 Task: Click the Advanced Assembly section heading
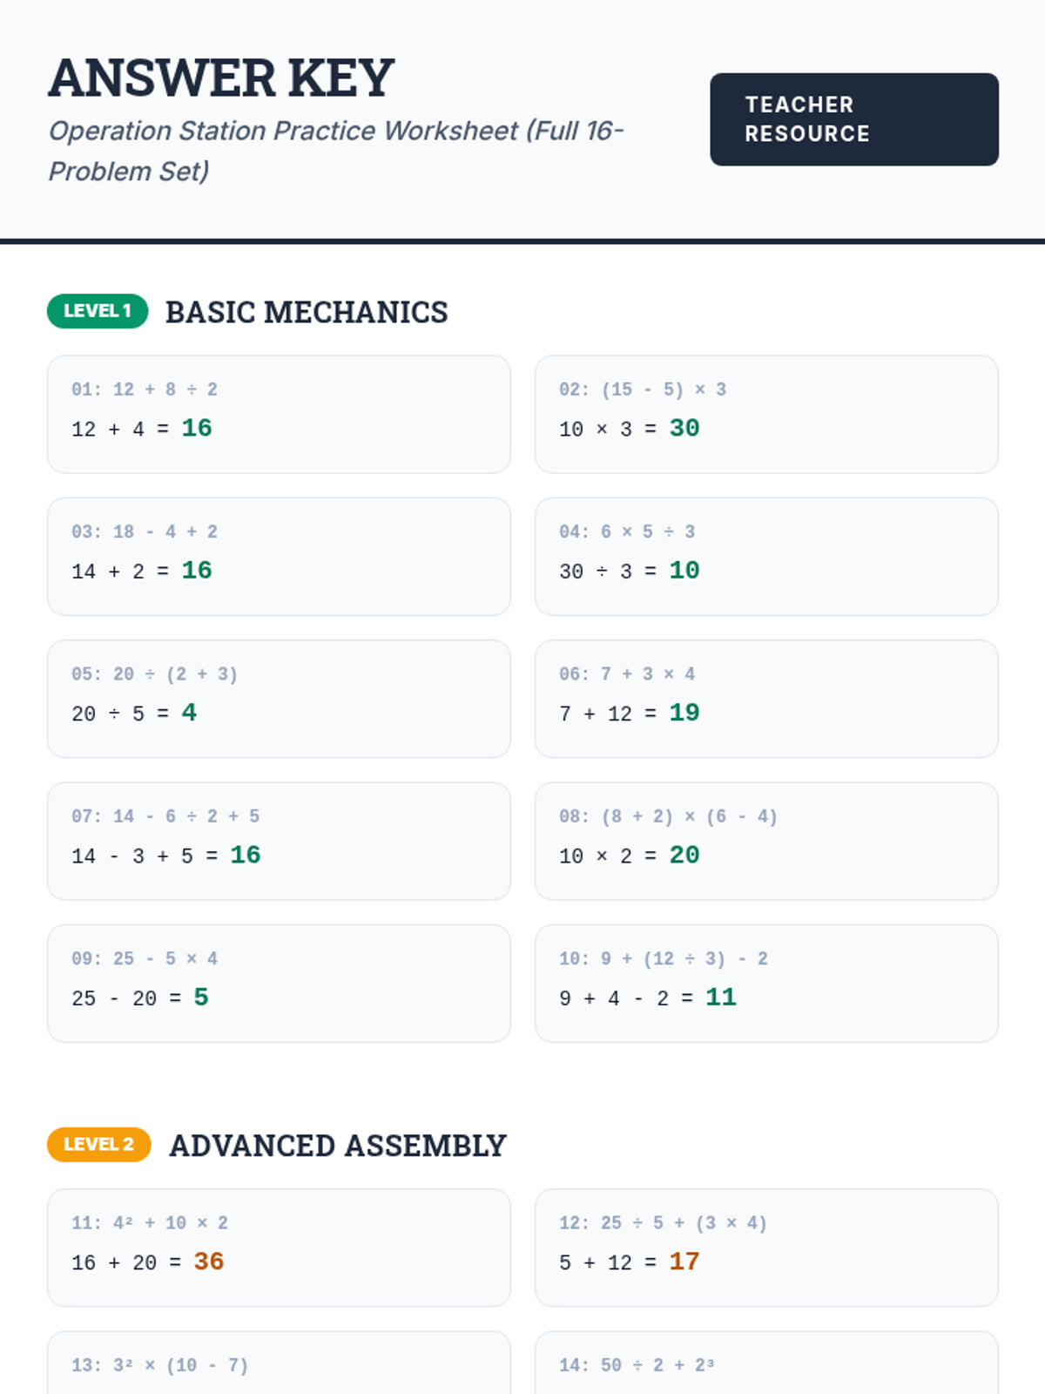tap(338, 1145)
